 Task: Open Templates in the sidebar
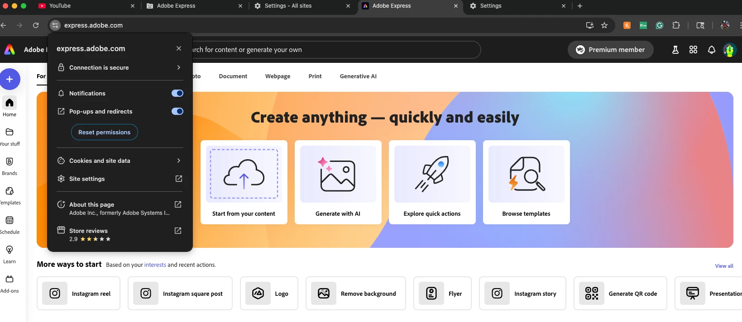click(10, 196)
